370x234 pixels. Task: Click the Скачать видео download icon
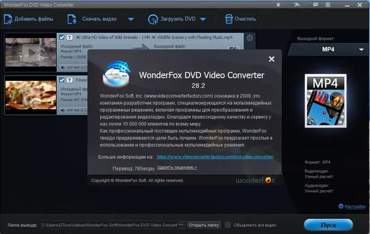pos(72,19)
